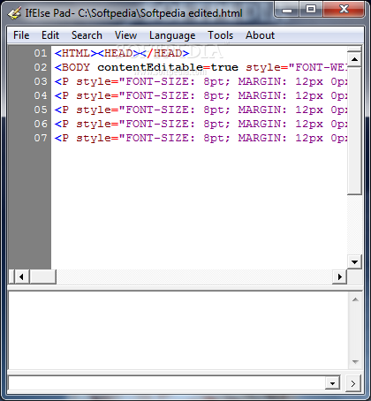
Task: Open the View menu
Action: (x=125, y=35)
